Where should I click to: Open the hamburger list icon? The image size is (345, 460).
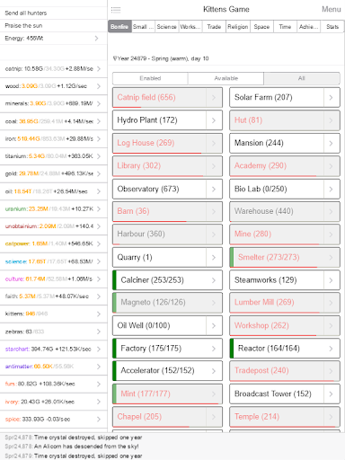click(x=116, y=10)
